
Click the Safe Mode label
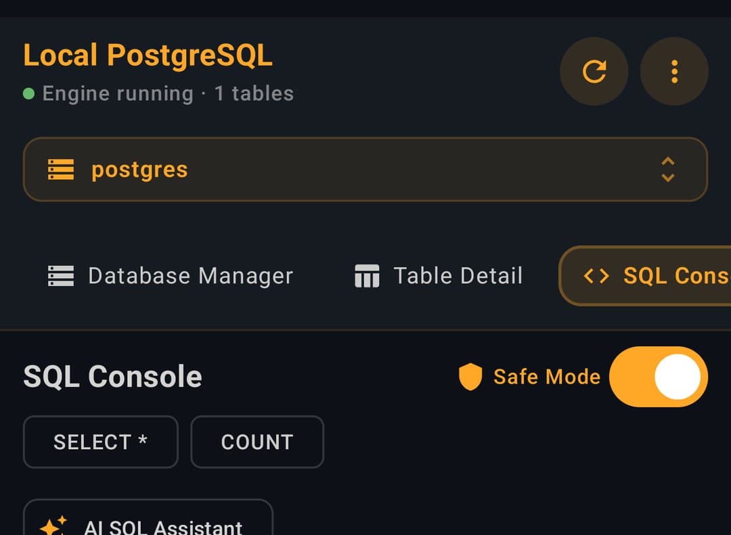547,377
